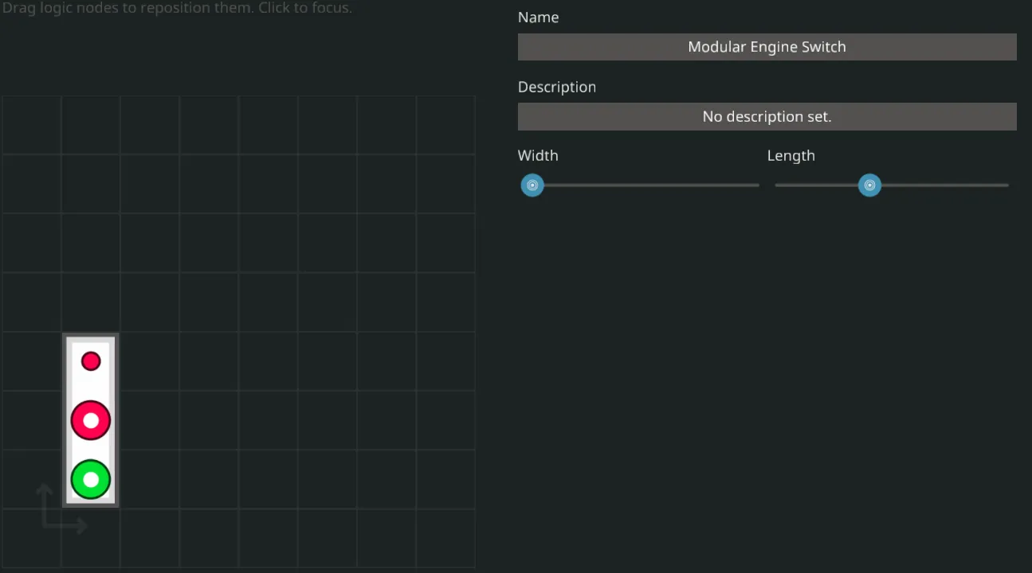1032x573 pixels.
Task: Click the 'Width' label text
Action: (x=538, y=155)
